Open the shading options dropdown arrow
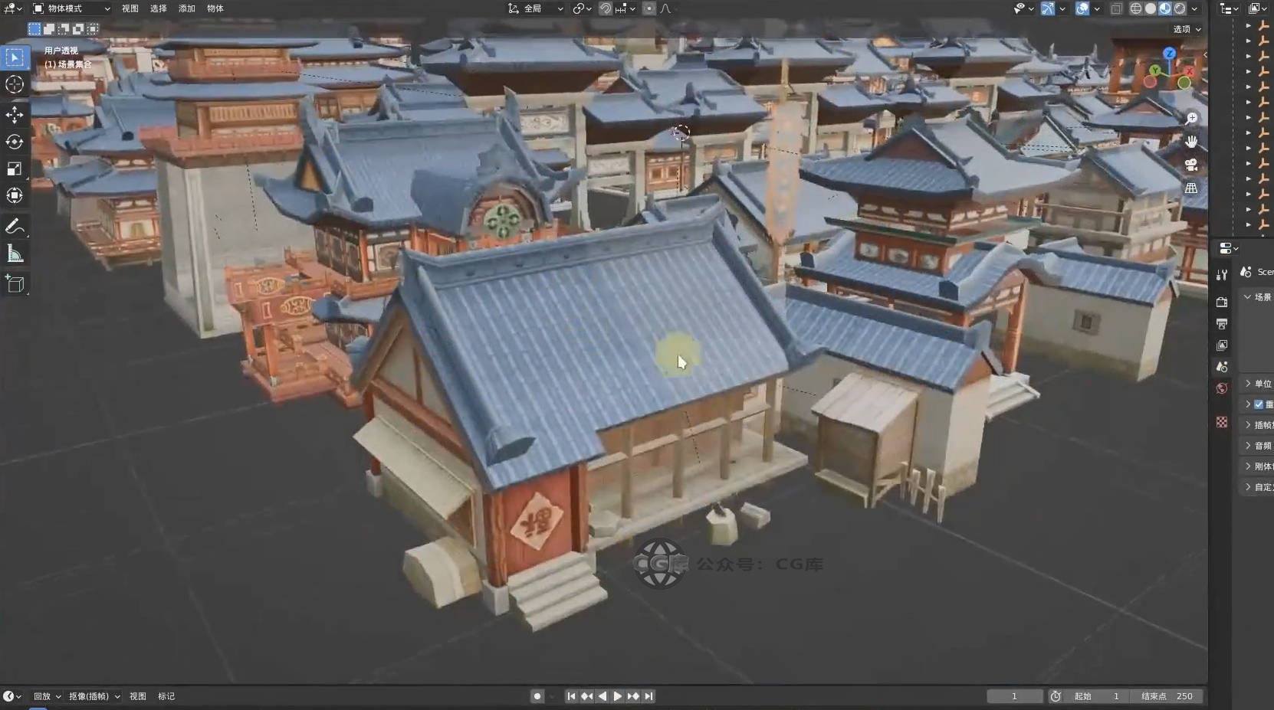1274x710 pixels. point(1194,8)
